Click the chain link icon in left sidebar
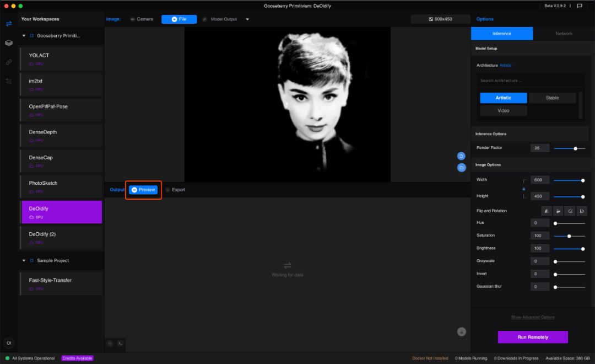Image resolution: width=595 pixels, height=364 pixels. (9, 62)
